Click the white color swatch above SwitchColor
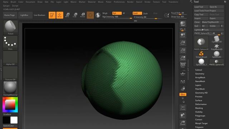The width and height of the screenshot is (229, 129). pos(14,120)
